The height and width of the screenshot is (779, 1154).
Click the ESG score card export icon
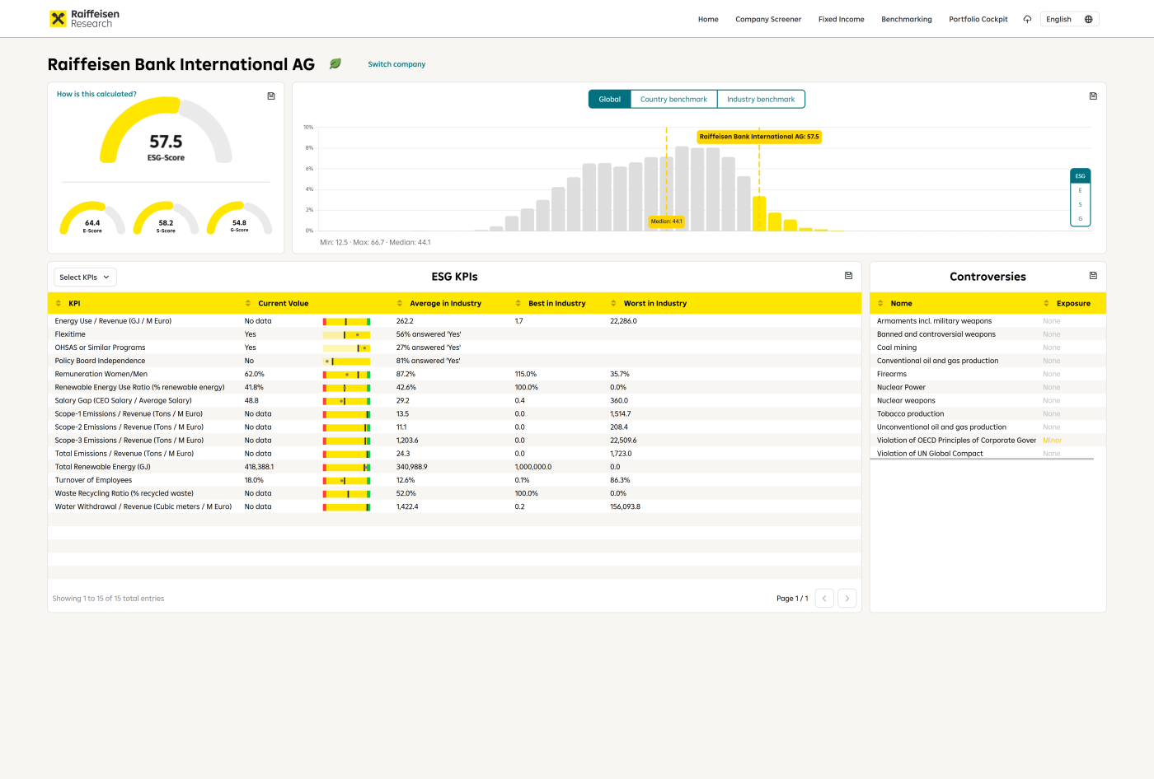tap(271, 96)
